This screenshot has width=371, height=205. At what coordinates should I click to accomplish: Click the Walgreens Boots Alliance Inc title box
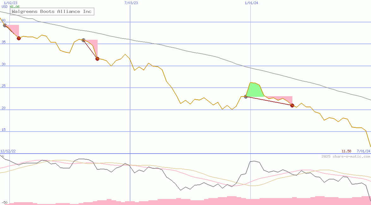coord(51,11)
